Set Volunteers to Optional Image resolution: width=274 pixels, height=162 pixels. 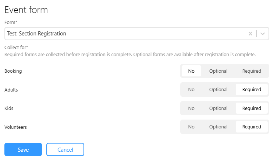[218, 127]
